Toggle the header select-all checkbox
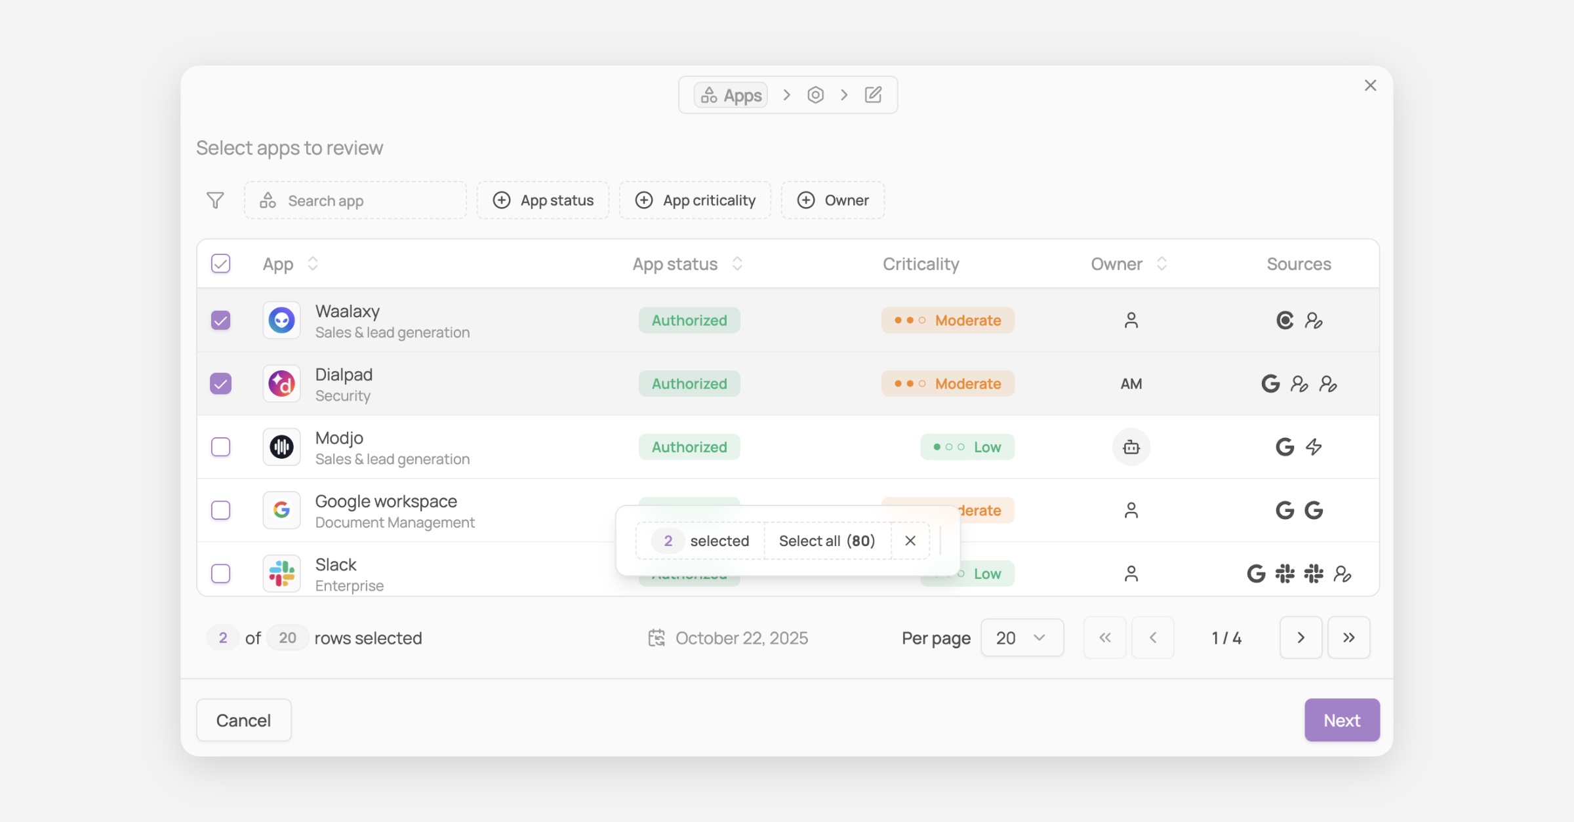Screen dimensions: 1574x822 [221, 264]
